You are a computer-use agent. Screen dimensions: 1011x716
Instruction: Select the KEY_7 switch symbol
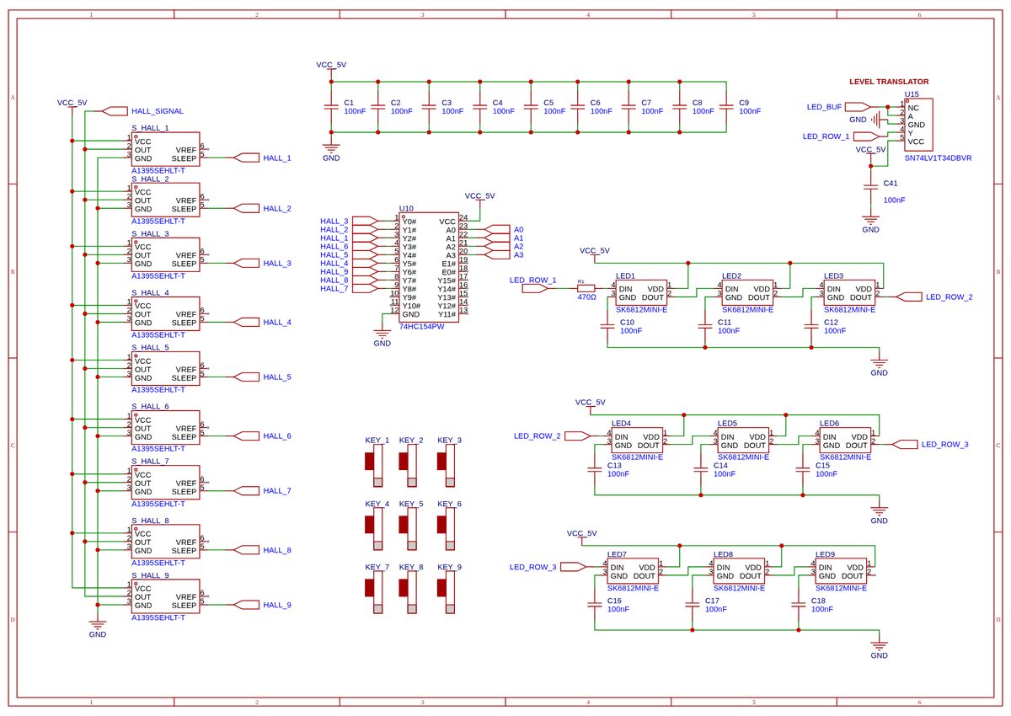click(x=373, y=592)
